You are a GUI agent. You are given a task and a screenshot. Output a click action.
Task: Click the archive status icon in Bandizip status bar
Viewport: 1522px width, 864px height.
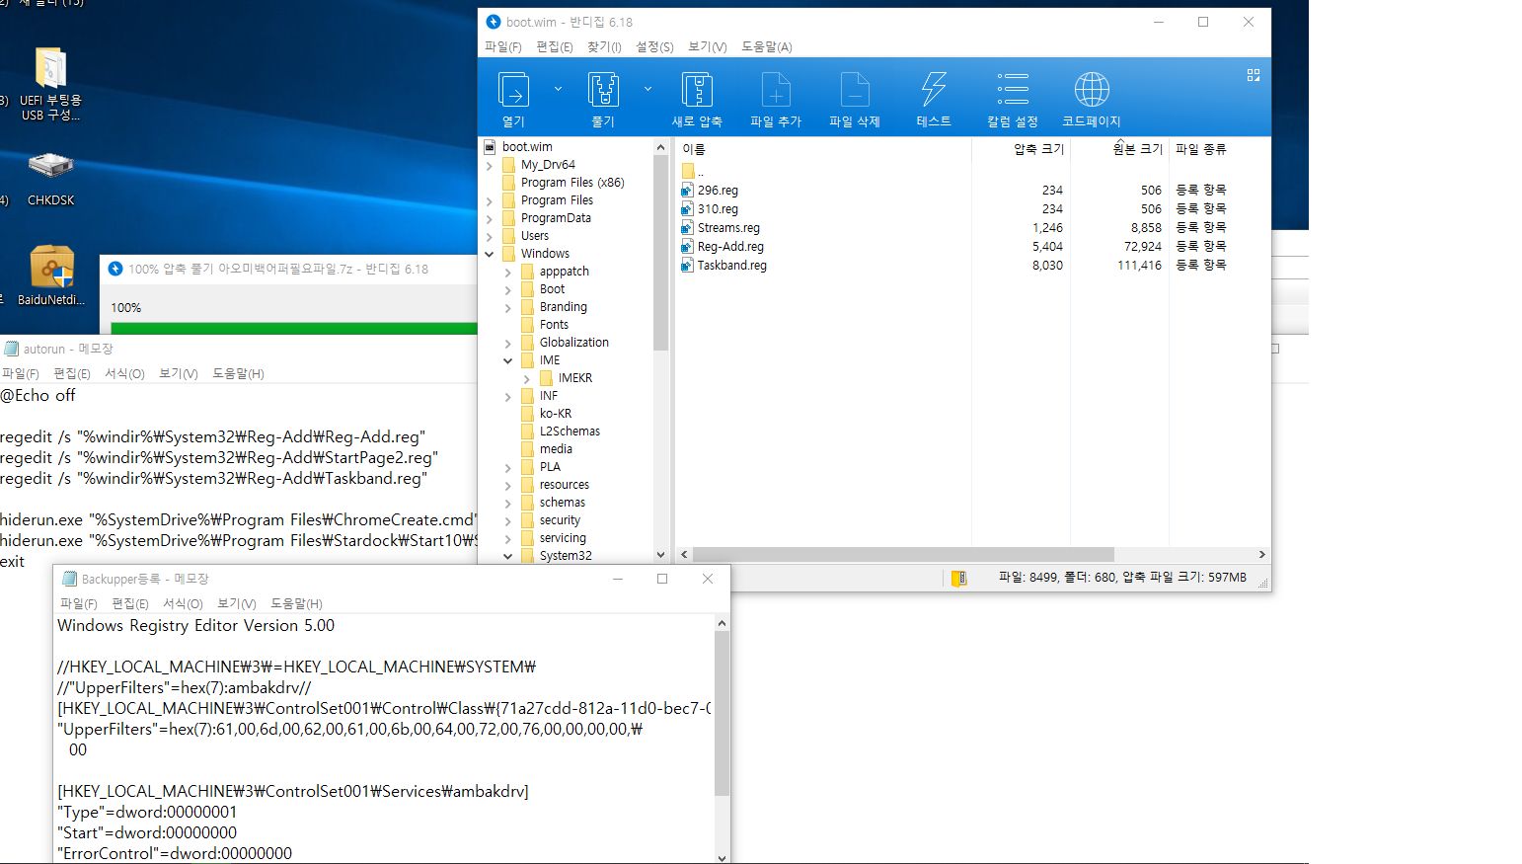click(958, 578)
